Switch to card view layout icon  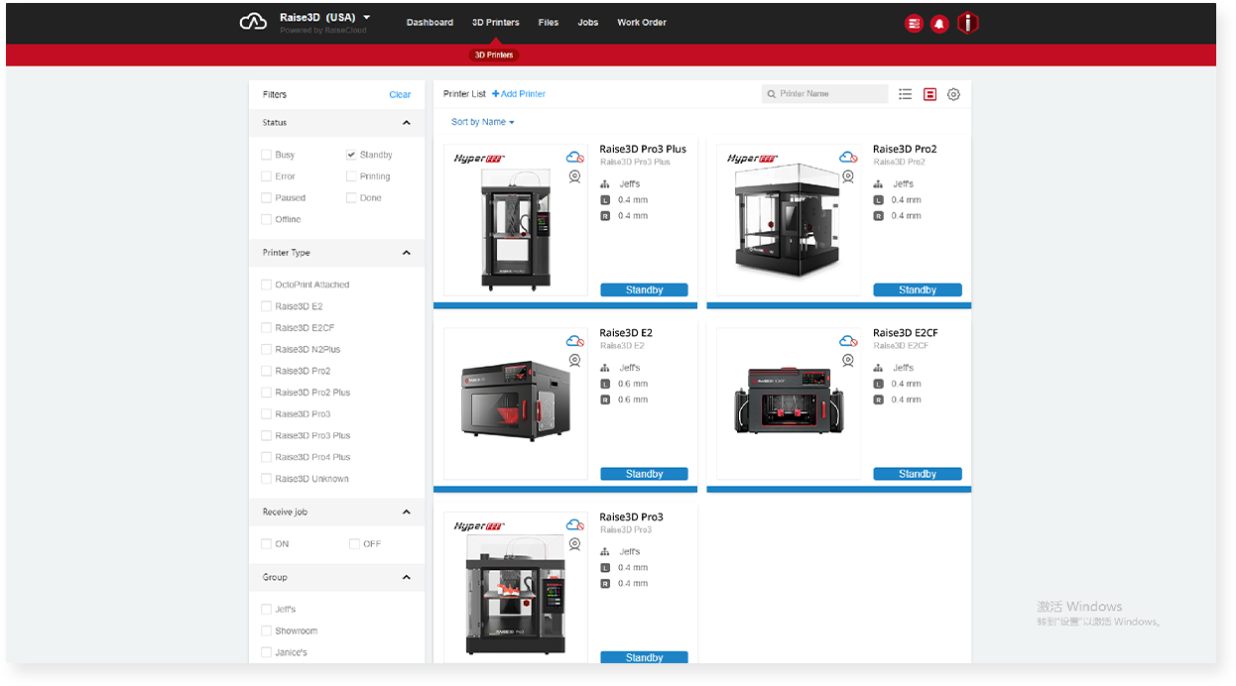tap(929, 94)
